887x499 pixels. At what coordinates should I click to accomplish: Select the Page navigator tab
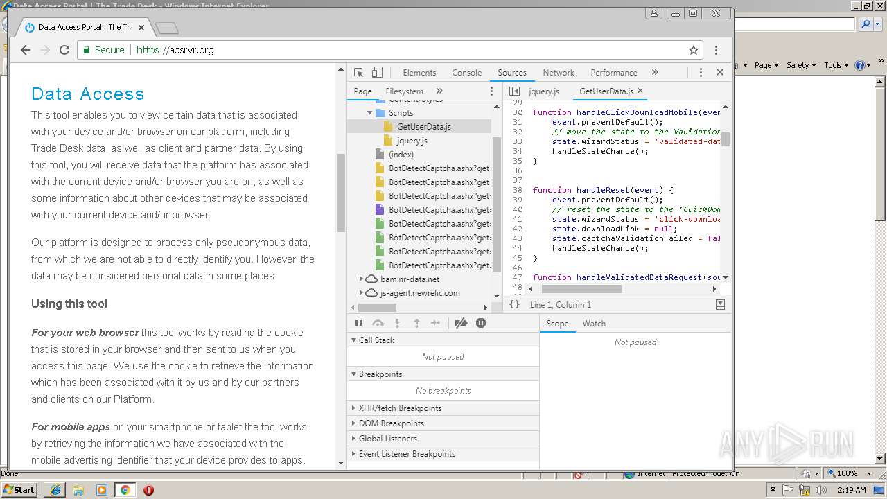[362, 91]
